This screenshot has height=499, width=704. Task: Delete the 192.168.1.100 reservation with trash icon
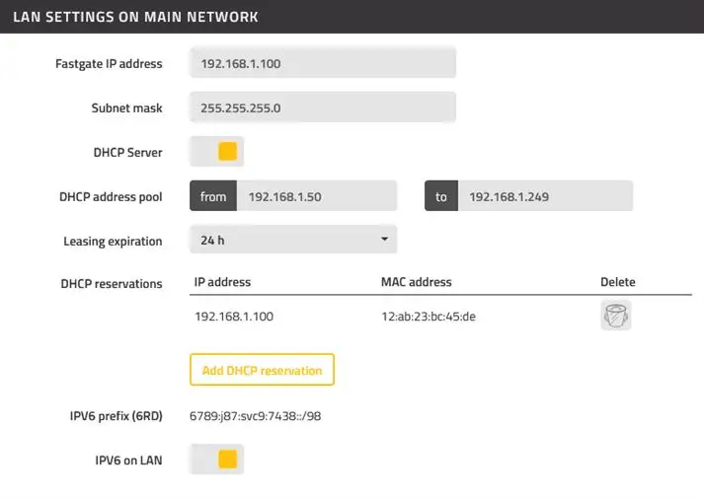tap(615, 316)
